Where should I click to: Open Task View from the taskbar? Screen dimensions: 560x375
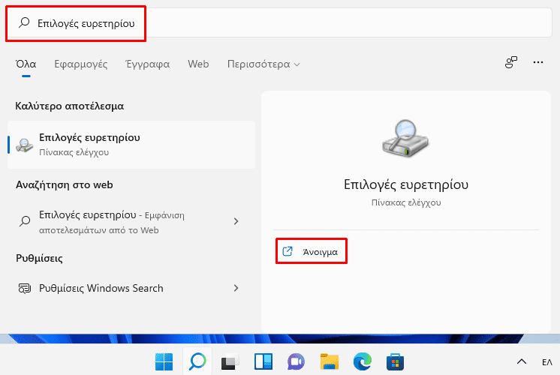pos(230,361)
